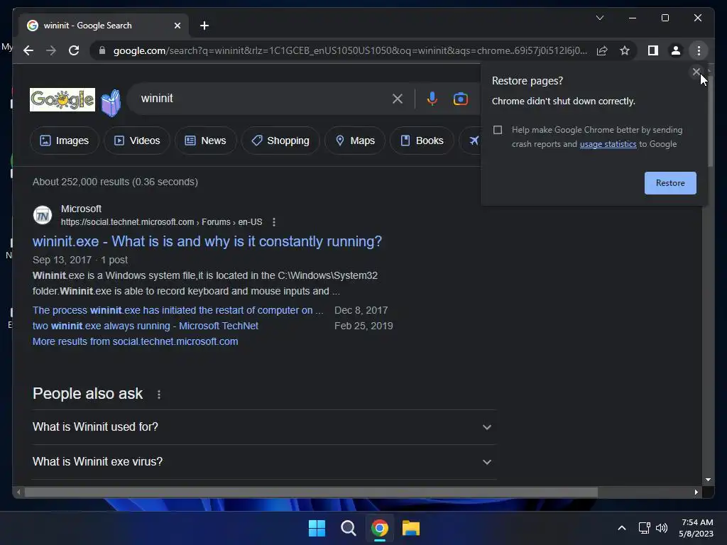Search by image with the camera icon
Image resolution: width=727 pixels, height=545 pixels.
pos(460,99)
